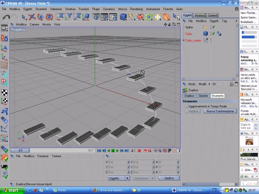Open the deformer objects icon
Image resolution: width=259 pixels, height=194 pixels.
click(x=166, y=17)
